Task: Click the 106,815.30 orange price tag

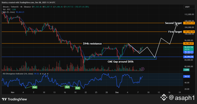Action: point(190,23)
